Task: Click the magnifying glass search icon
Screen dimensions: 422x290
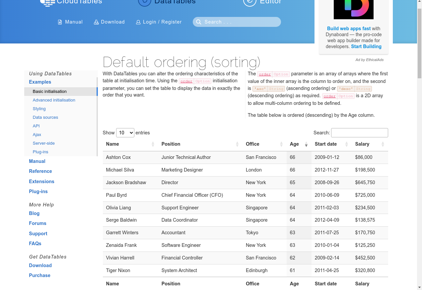Action: pos(199,22)
